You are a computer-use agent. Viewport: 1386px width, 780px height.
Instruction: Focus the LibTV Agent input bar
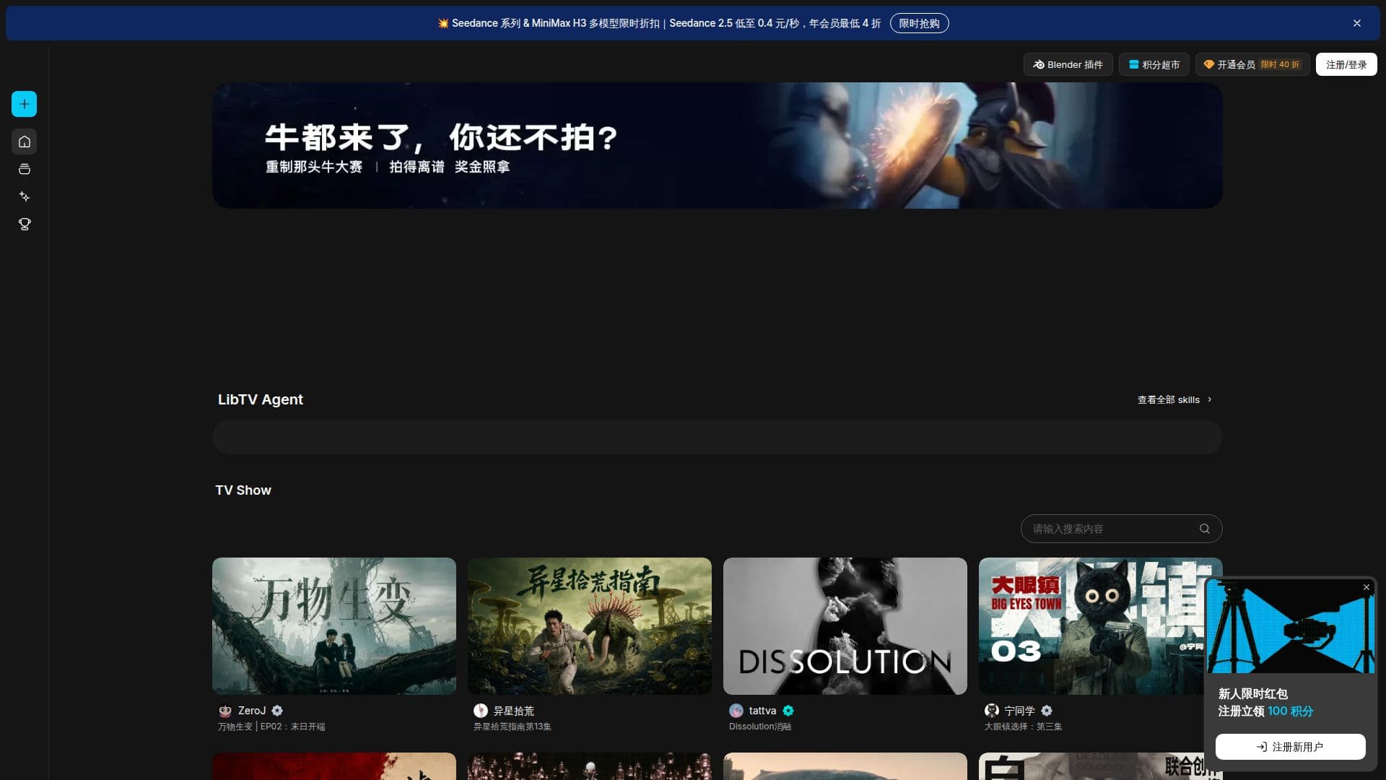click(x=717, y=437)
